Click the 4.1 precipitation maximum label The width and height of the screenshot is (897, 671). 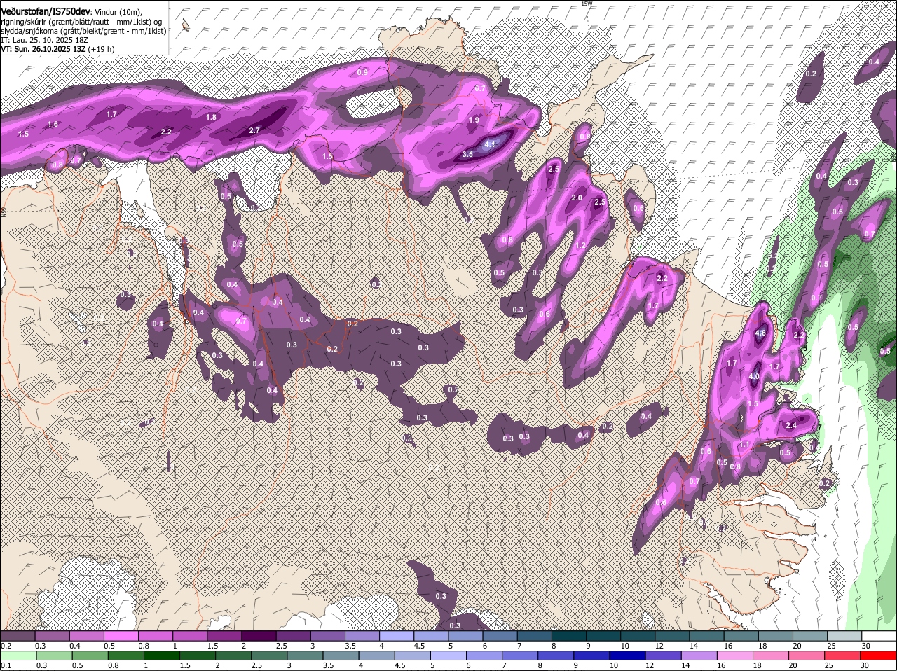(x=491, y=144)
